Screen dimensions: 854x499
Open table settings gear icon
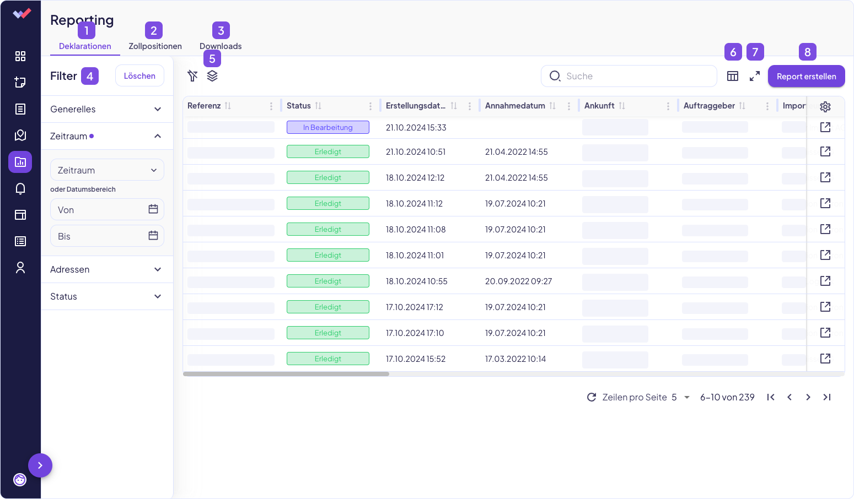(825, 106)
